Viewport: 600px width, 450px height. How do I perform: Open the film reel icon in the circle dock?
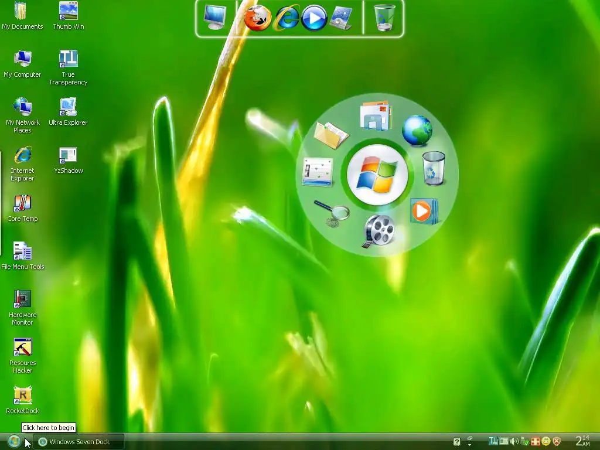click(x=379, y=231)
